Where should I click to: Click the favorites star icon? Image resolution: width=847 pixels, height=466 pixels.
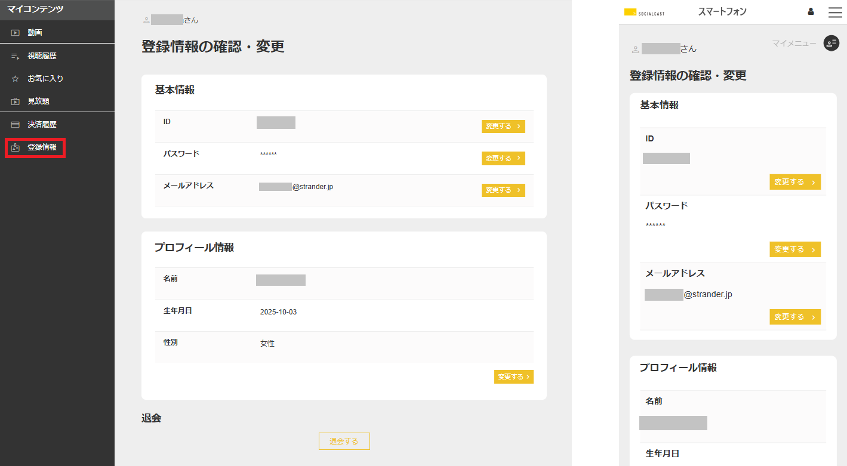pyautogui.click(x=16, y=79)
